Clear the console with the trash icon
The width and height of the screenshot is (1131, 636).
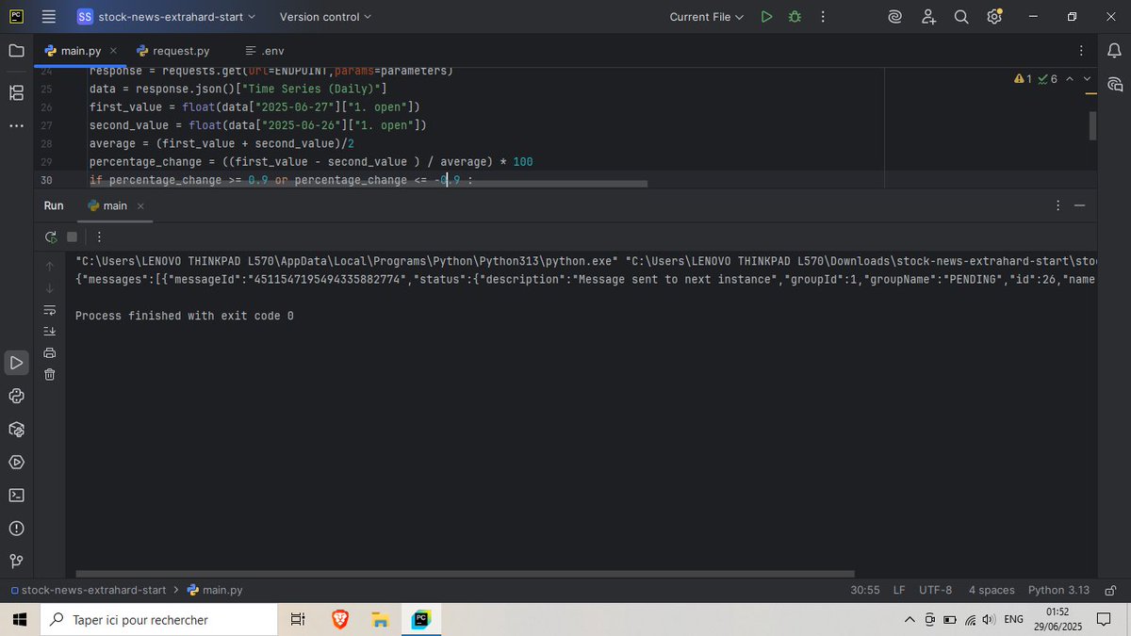coord(50,374)
